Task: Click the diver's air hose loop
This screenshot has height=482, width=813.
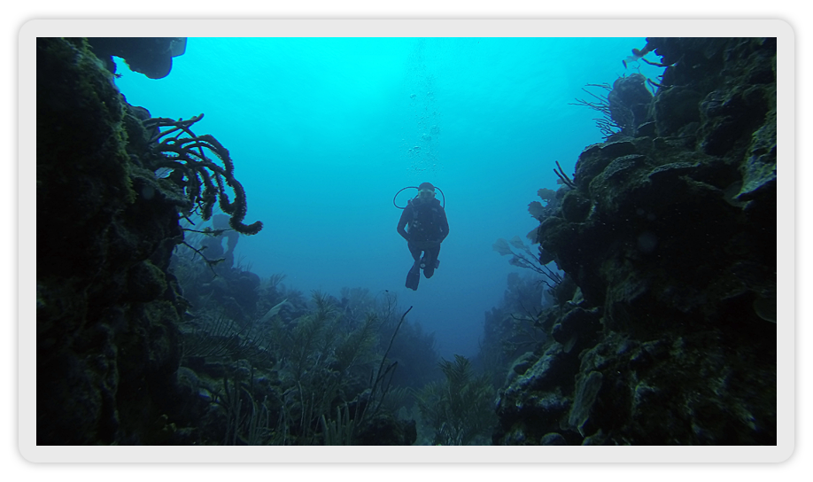Action: click(x=404, y=195)
